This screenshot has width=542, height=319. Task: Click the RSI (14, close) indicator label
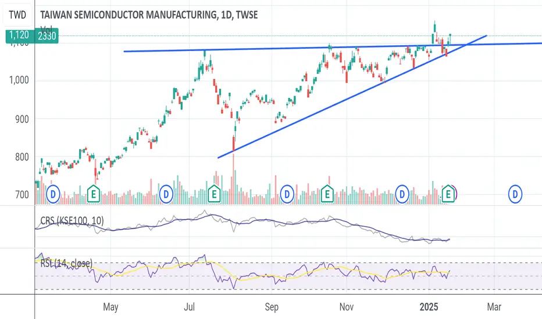coord(66,263)
